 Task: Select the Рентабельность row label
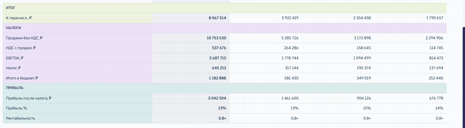coord(21,118)
